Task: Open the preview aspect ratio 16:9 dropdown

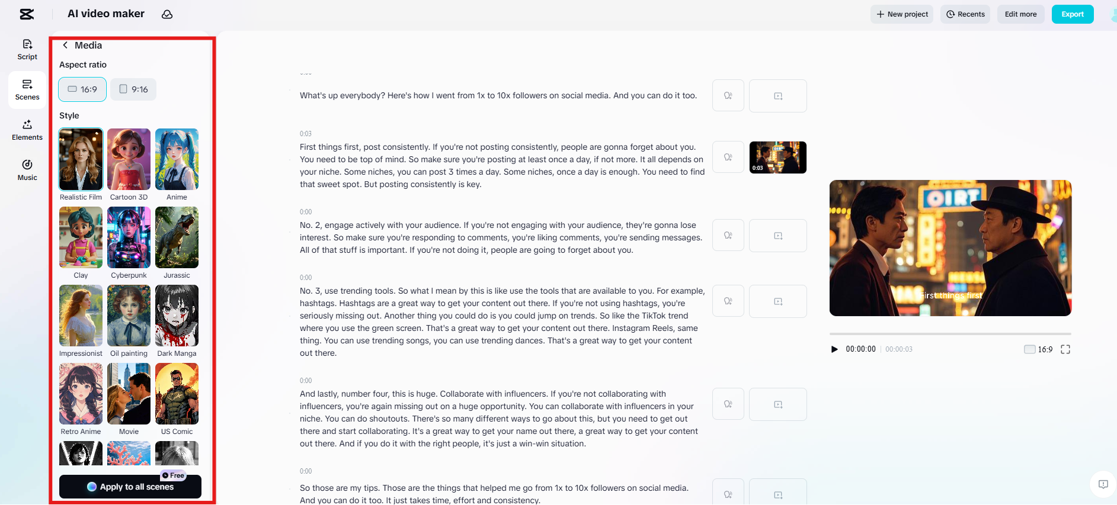Action: click(x=1038, y=349)
